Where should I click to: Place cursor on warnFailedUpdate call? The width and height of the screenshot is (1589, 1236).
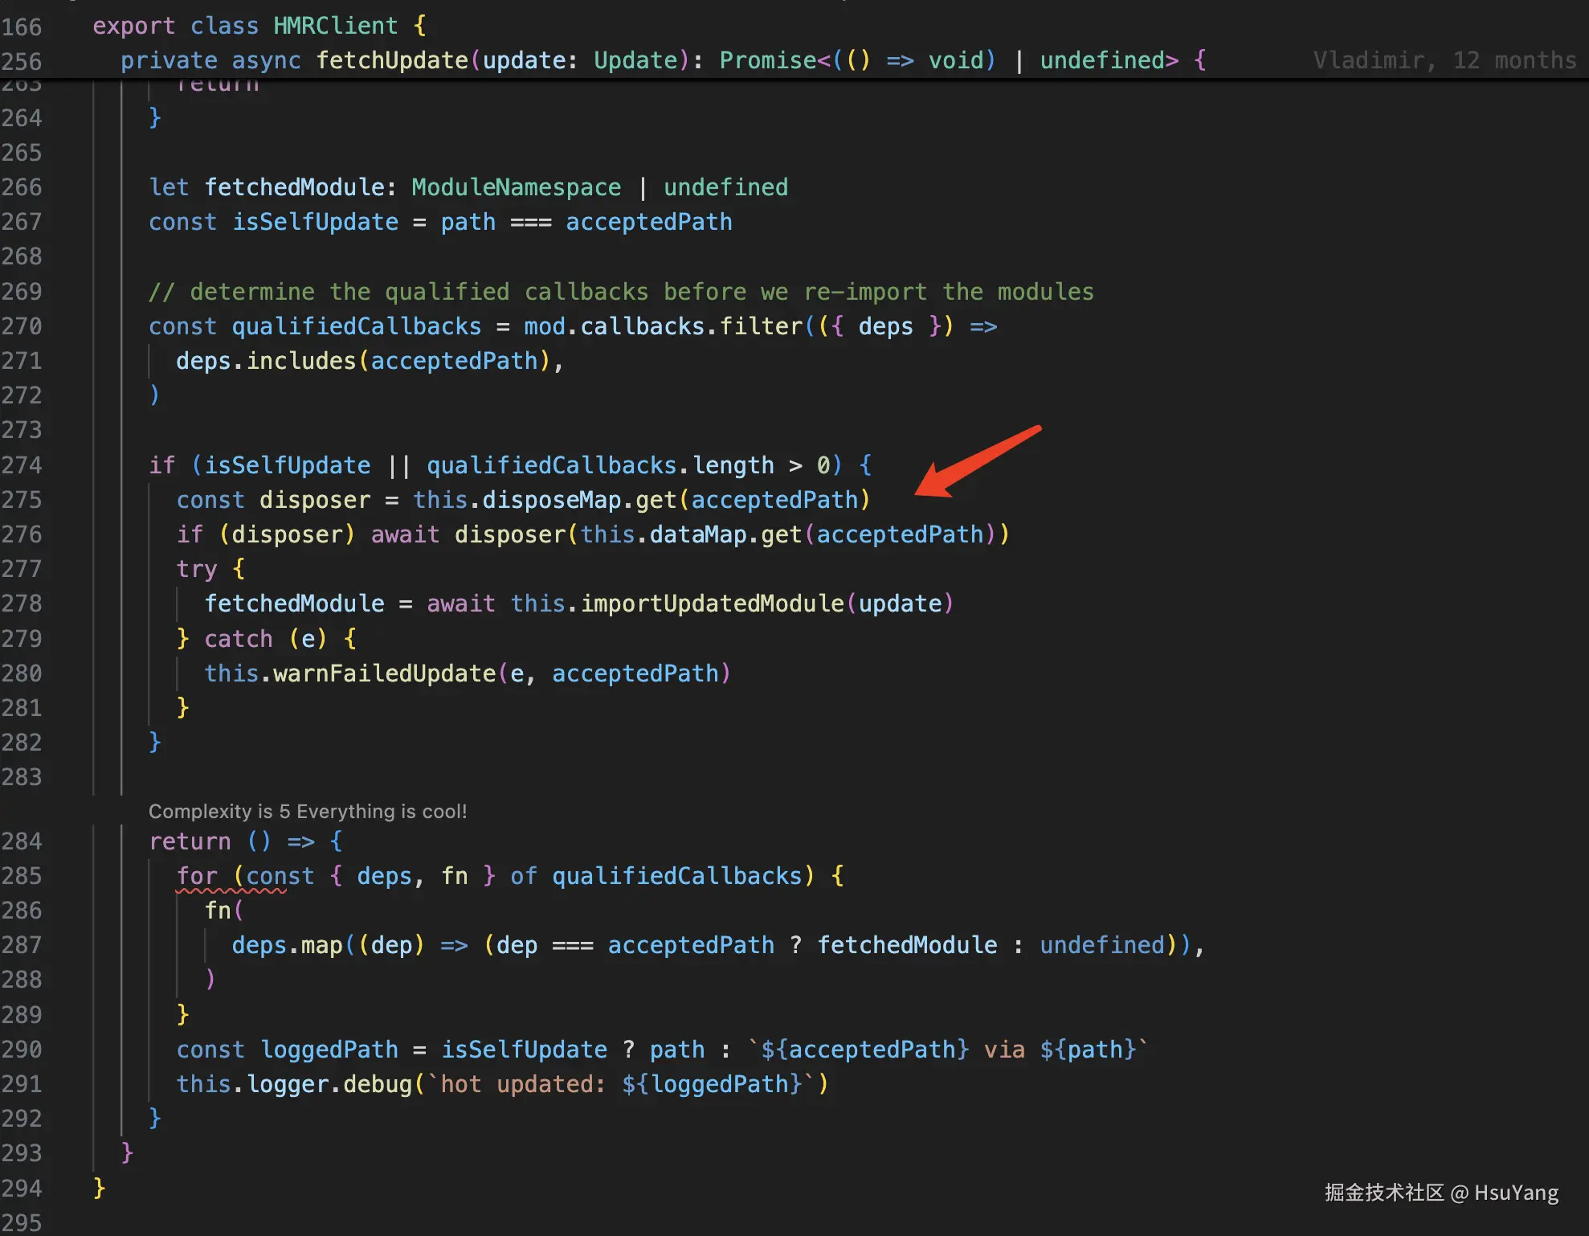pyautogui.click(x=384, y=673)
